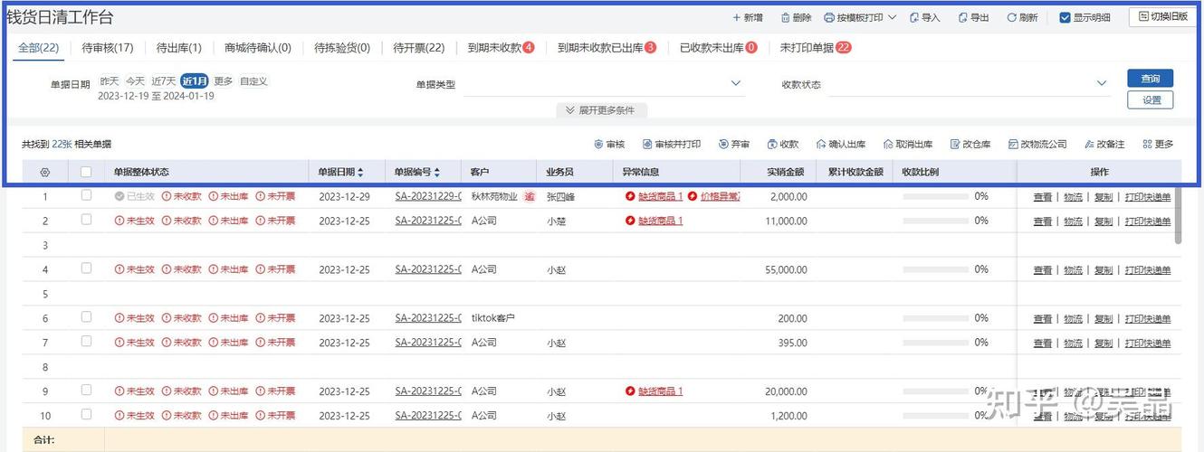Switch to the 全部(22) tab
Image resolution: width=1204 pixels, height=452 pixels.
(39, 48)
